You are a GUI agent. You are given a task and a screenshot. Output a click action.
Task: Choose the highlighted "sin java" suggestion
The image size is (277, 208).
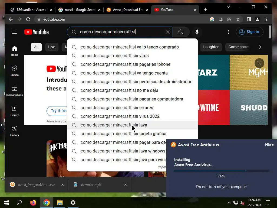[x=132, y=125]
